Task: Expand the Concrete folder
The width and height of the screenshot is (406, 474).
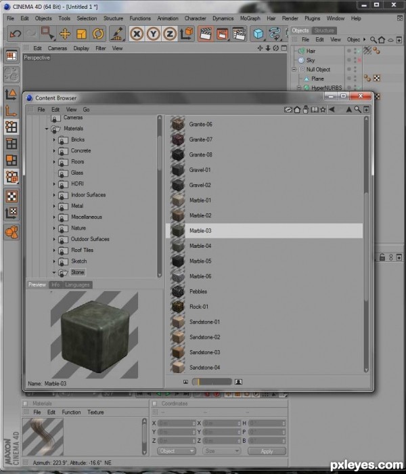Action: point(54,151)
